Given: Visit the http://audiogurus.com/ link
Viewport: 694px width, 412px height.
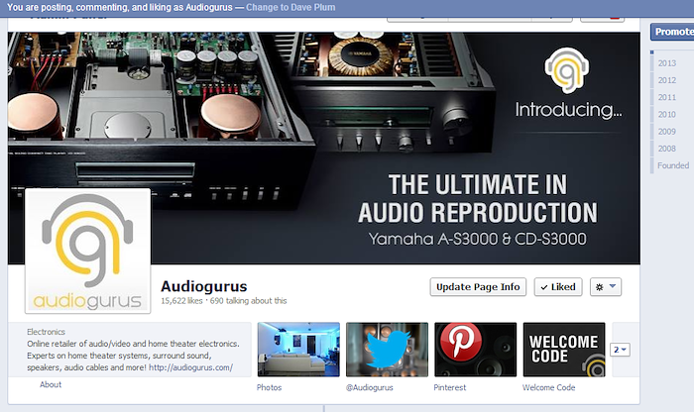Looking at the screenshot, I should pyautogui.click(x=190, y=367).
